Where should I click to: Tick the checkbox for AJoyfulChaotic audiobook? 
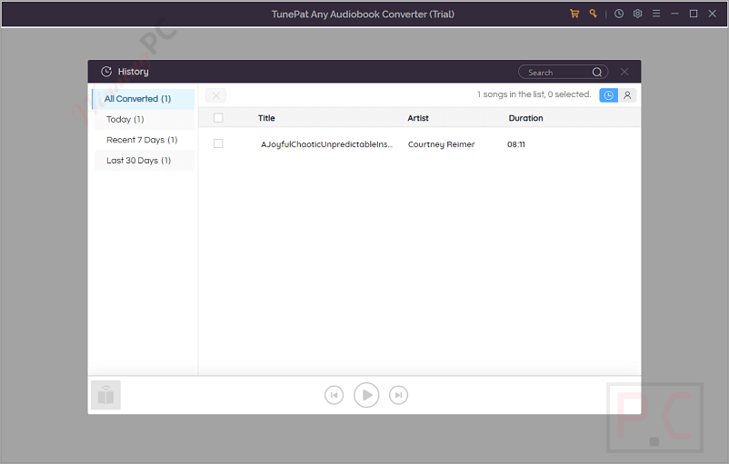point(218,143)
